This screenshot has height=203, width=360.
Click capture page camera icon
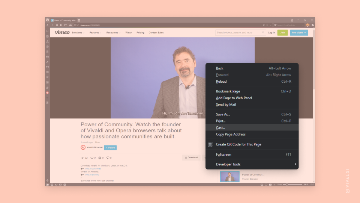[x=262, y=185]
